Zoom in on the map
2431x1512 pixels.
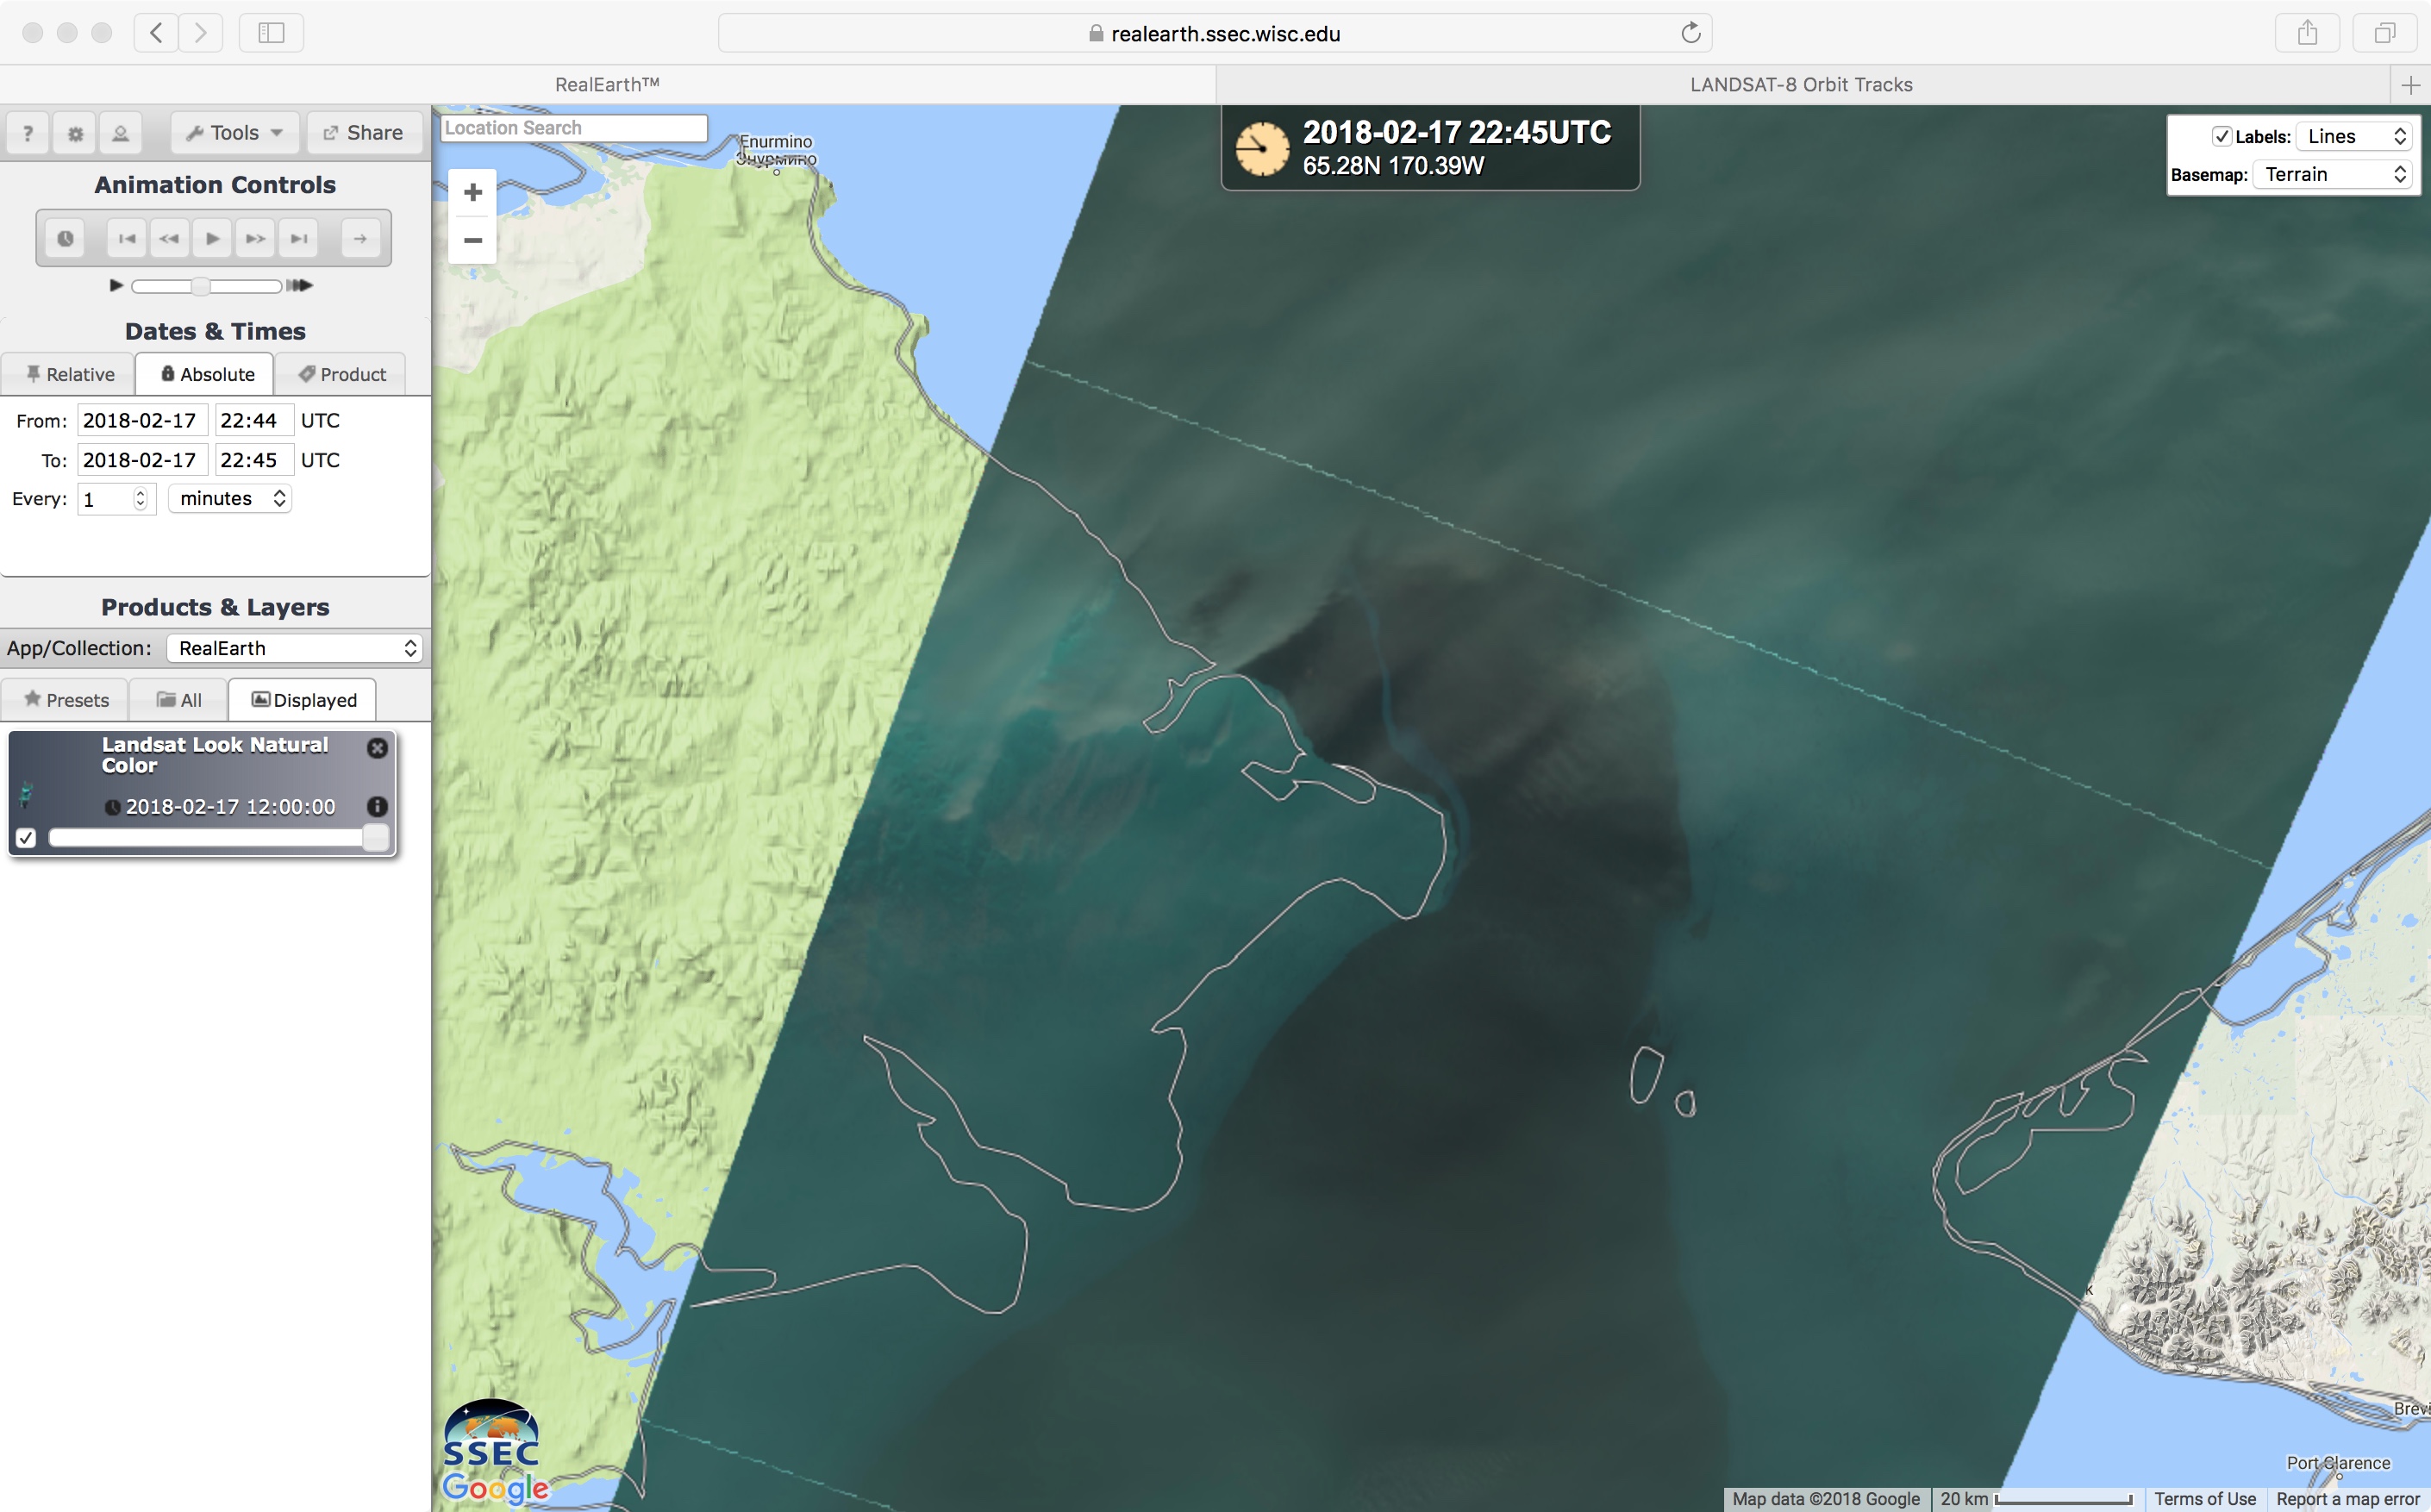(473, 192)
